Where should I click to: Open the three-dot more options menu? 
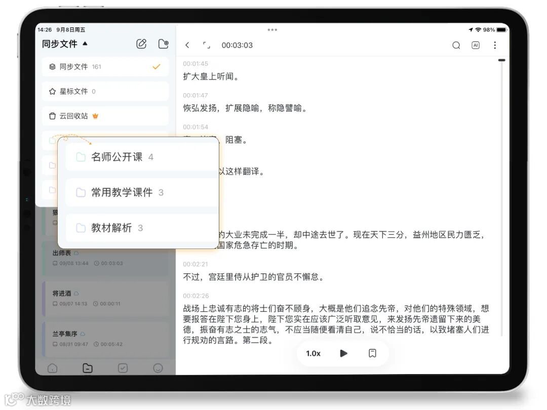click(x=495, y=45)
